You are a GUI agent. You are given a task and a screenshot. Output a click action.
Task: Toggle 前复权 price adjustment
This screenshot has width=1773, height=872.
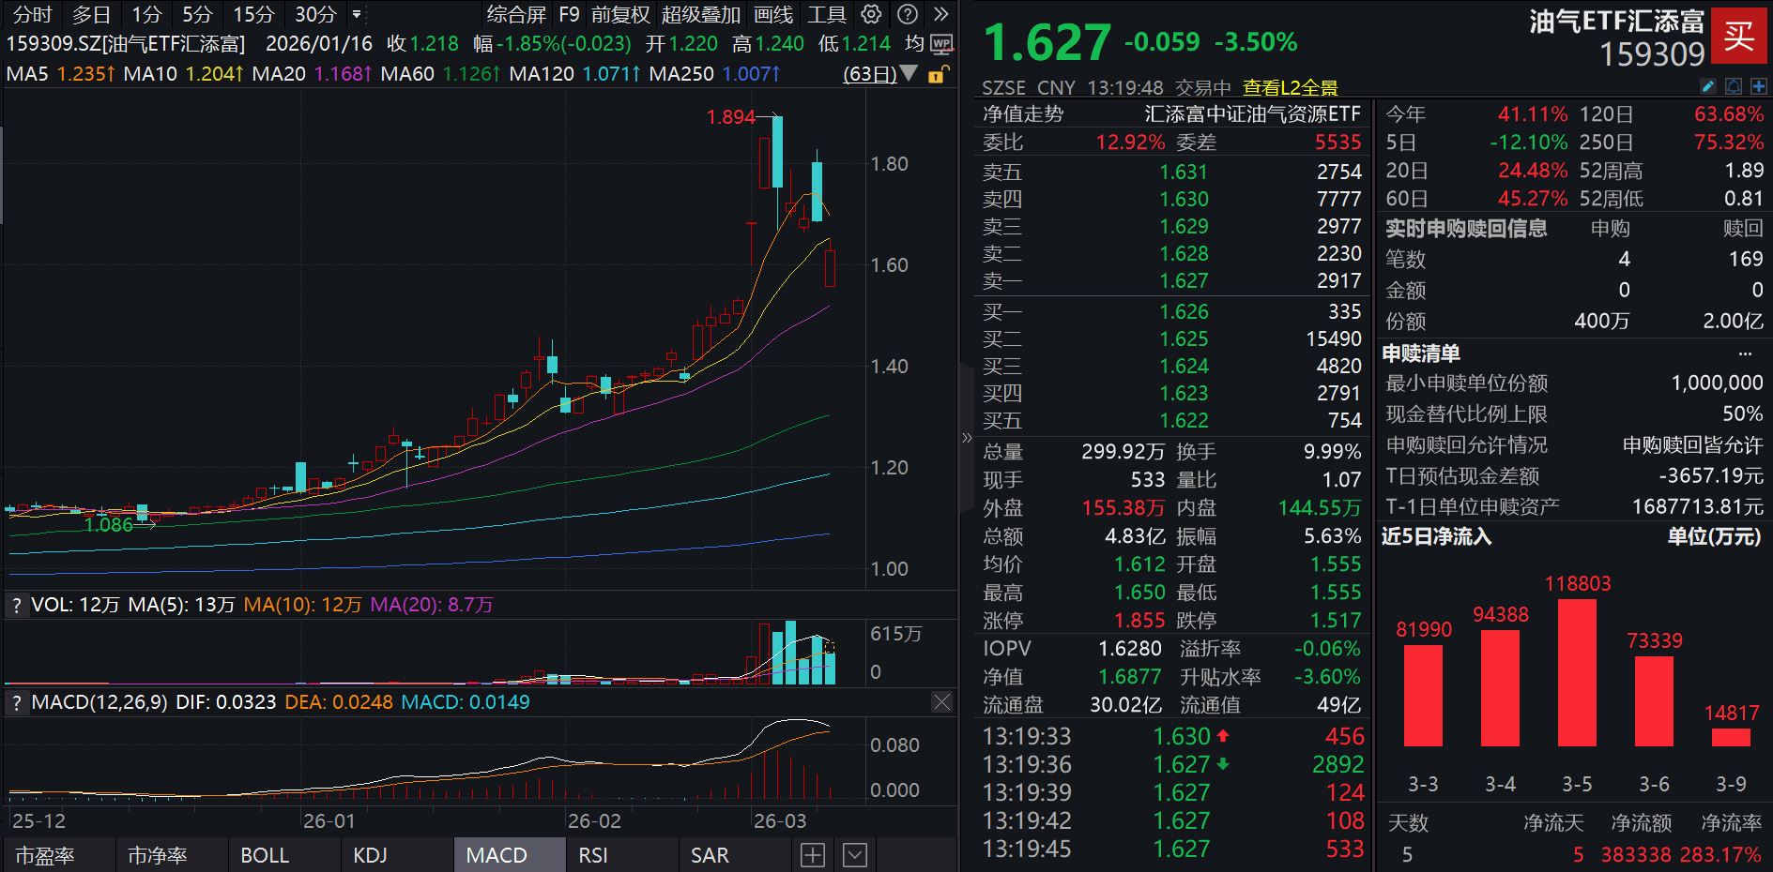(x=619, y=14)
